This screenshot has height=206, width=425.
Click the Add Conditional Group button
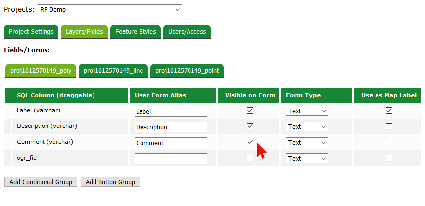click(x=41, y=182)
